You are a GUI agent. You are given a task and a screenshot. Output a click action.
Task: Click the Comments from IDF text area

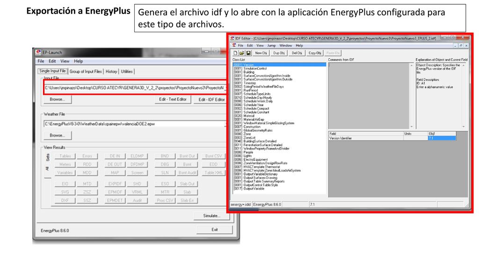point(369,96)
